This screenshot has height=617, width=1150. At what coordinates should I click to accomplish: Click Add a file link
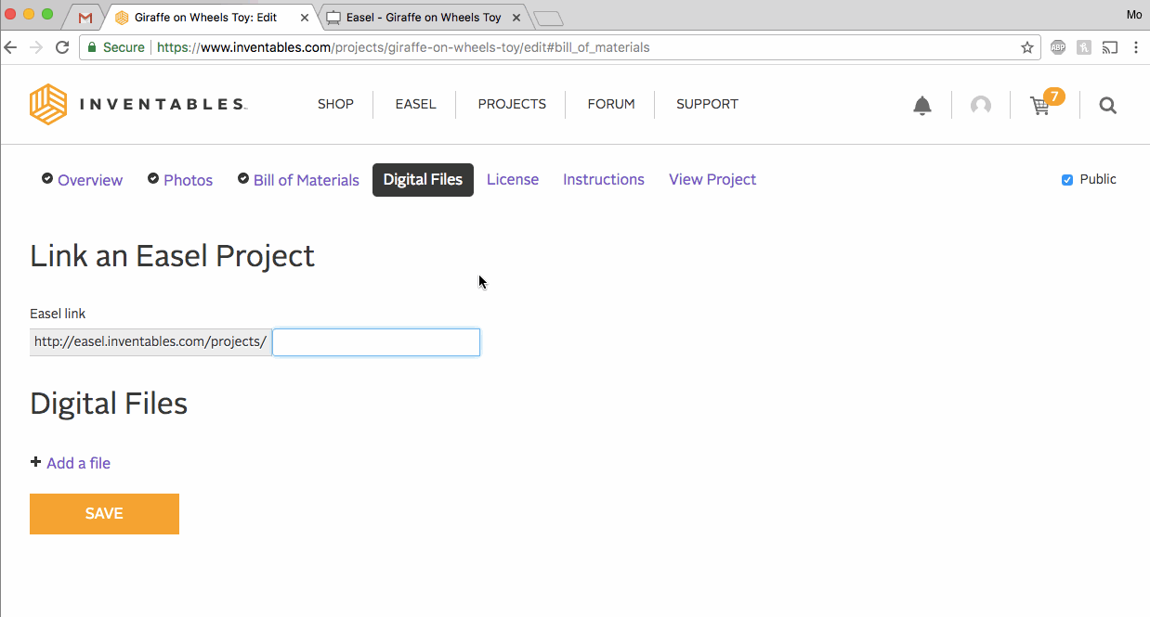78,463
